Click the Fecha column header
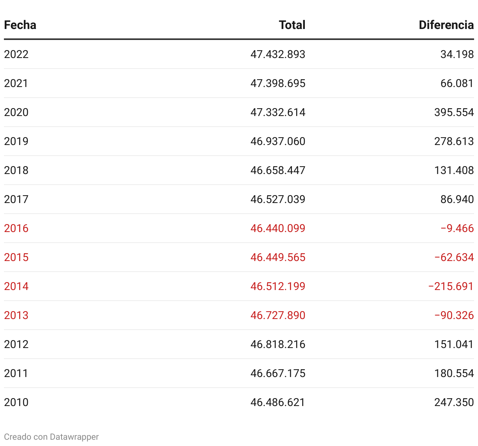This screenshot has width=478, height=446. (x=20, y=25)
